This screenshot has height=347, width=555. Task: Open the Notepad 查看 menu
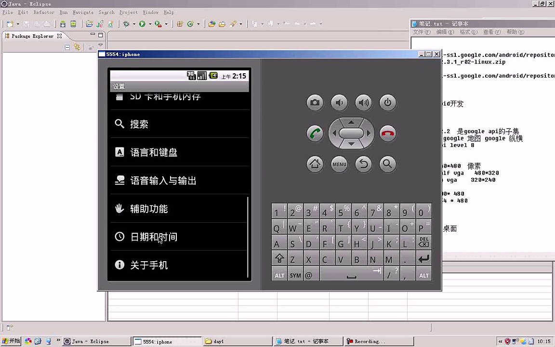(492, 32)
